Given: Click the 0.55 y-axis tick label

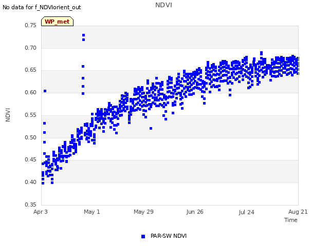Looking at the screenshot, I should pos(31,115).
